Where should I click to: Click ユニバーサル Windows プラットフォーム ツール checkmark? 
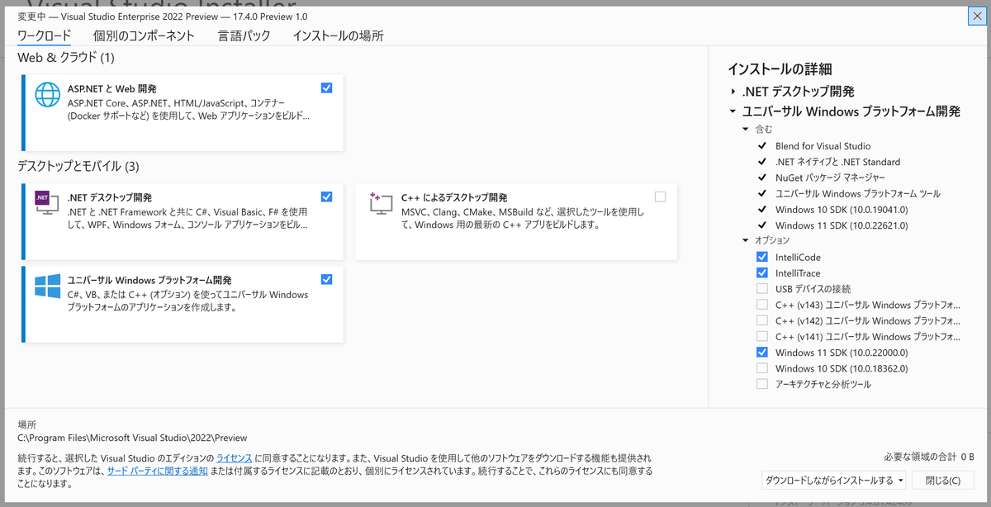click(761, 193)
